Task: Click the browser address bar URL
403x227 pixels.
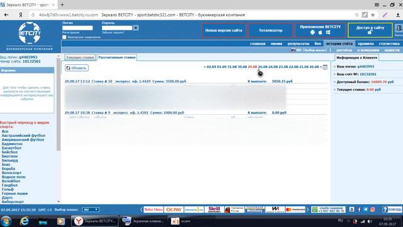Action: click(x=69, y=15)
